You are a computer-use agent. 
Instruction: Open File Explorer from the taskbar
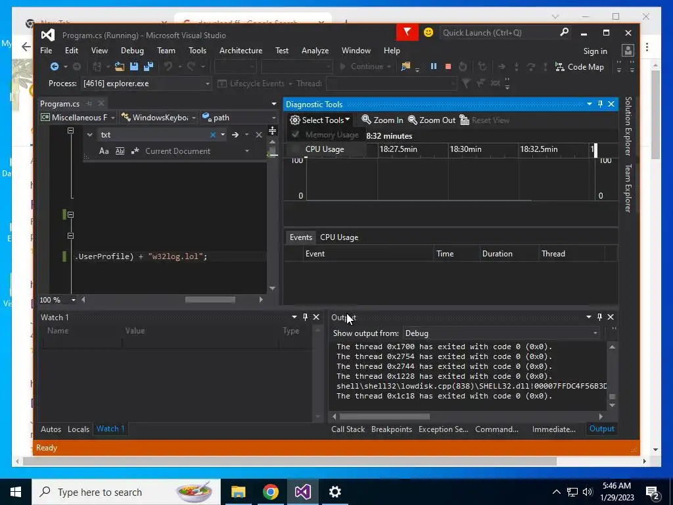click(238, 492)
